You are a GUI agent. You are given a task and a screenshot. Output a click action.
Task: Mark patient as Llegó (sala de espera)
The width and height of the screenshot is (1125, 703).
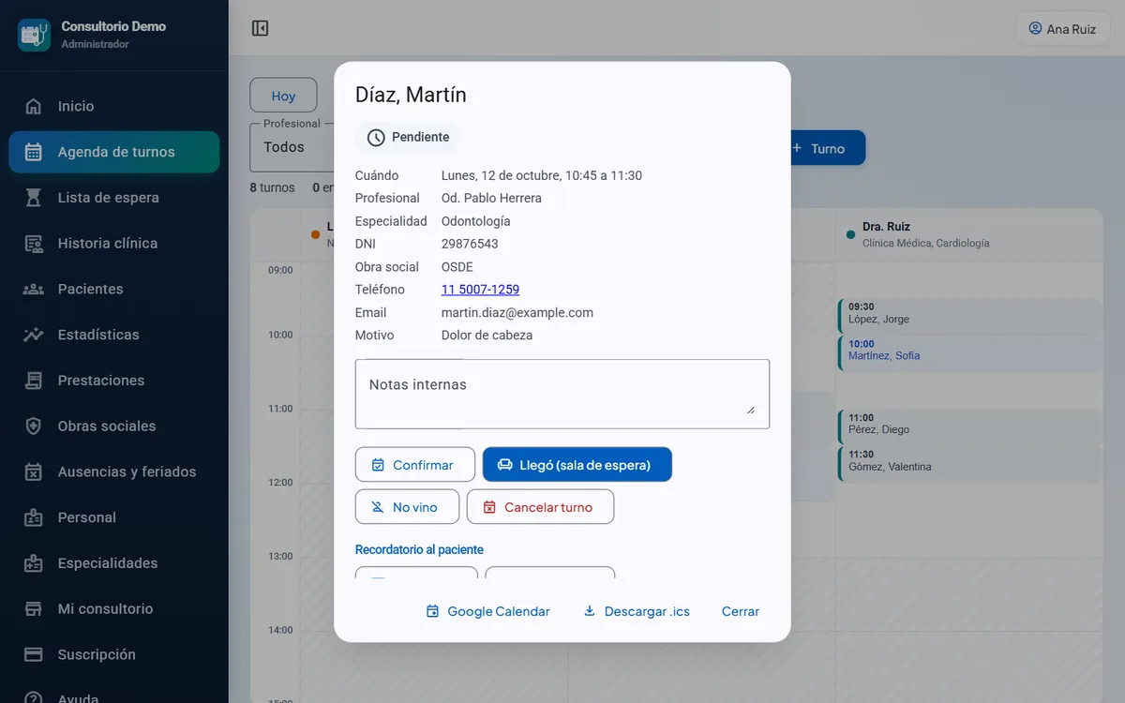tap(577, 465)
